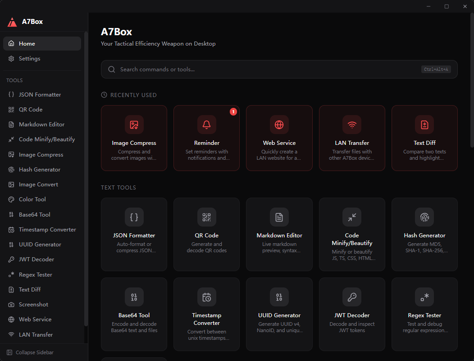
Task: Open Settings from the sidebar
Action: coord(42,59)
